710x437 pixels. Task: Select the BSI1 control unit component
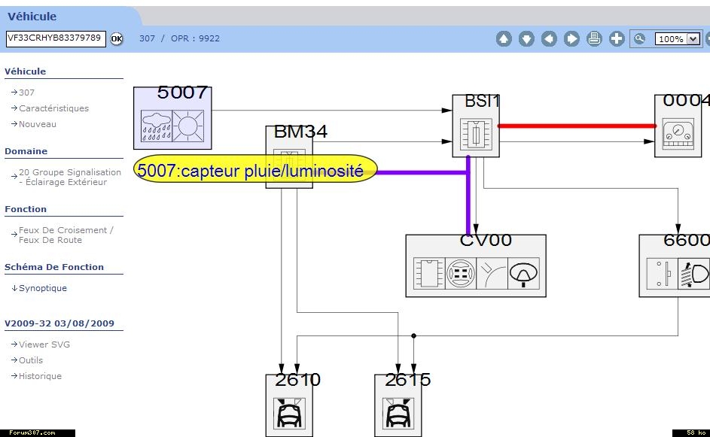(476, 126)
